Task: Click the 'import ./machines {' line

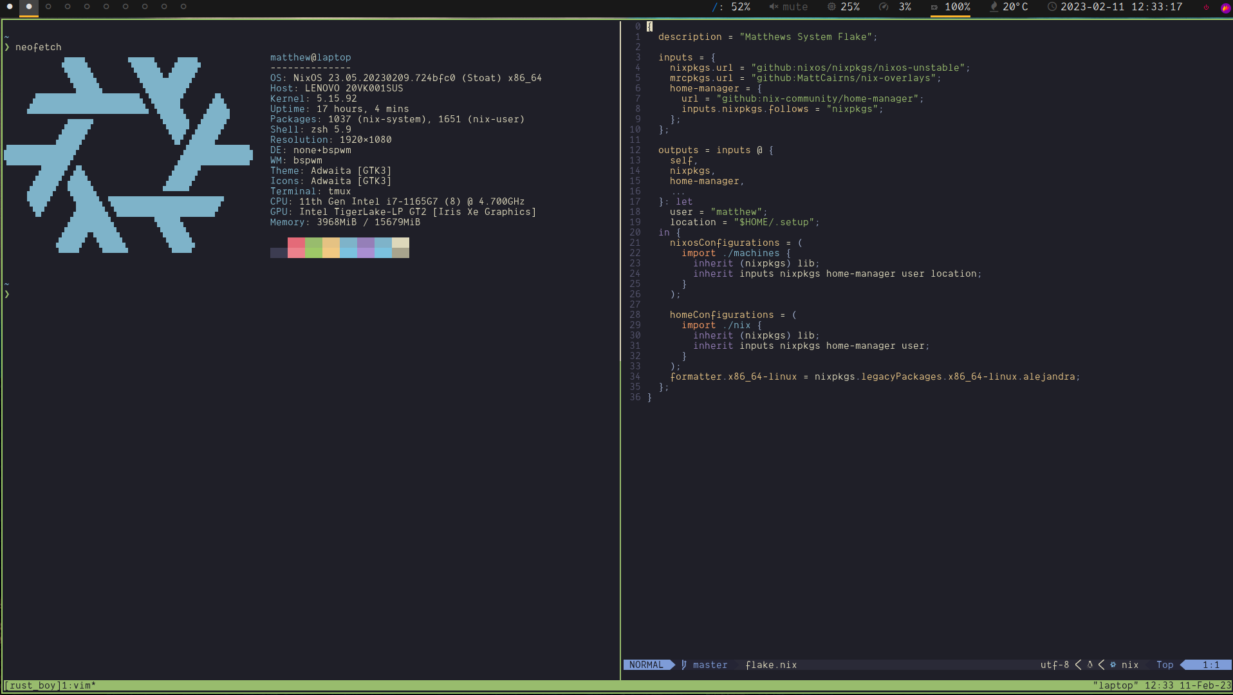Action: coord(736,253)
